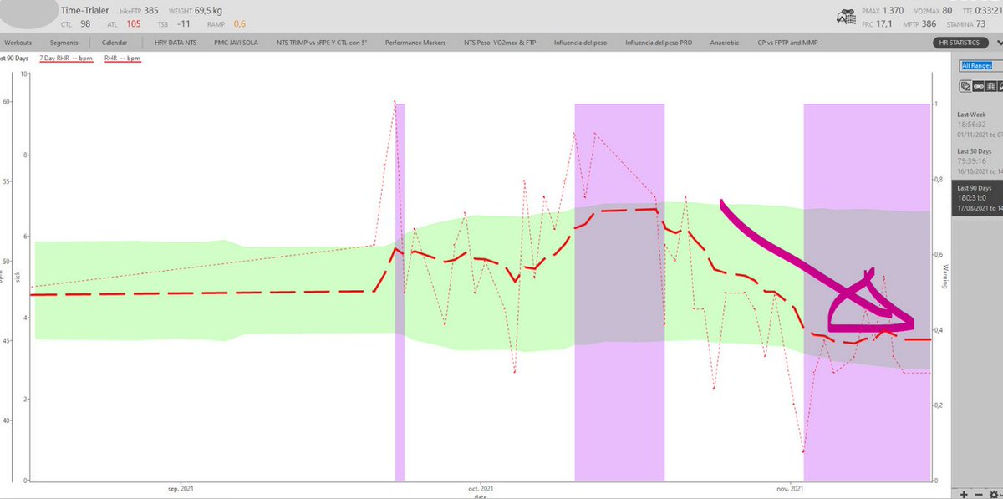The image size is (1003, 499).
Task: Open range settings gear menu
Action: point(994,493)
